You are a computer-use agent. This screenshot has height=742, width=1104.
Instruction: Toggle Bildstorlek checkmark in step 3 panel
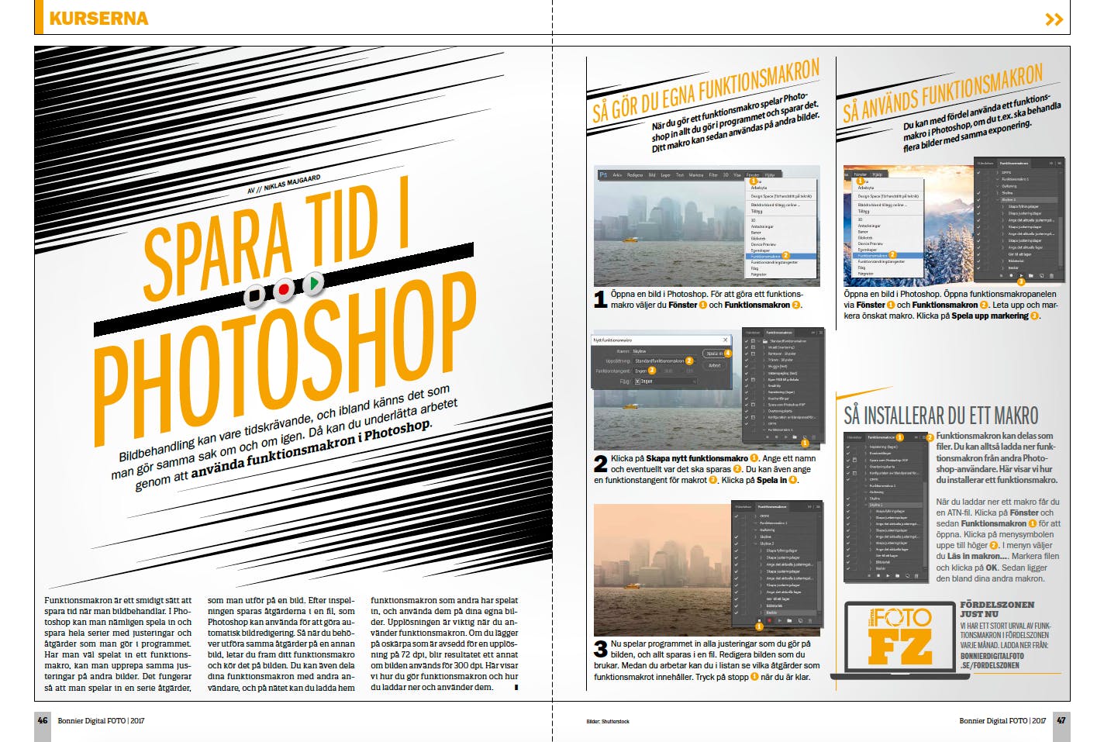pyautogui.click(x=737, y=606)
